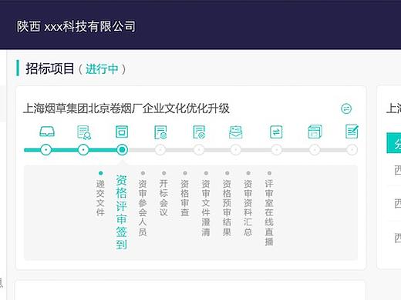Select the fifth grey timeline node
Viewport: 401px width, 300px height.
tap(199, 150)
